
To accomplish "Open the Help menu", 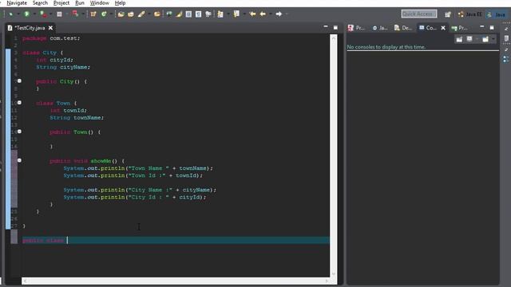I will coord(120,3).
